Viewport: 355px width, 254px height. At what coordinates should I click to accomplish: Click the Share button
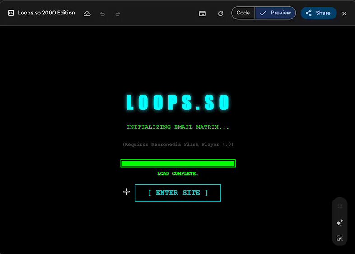[318, 13]
